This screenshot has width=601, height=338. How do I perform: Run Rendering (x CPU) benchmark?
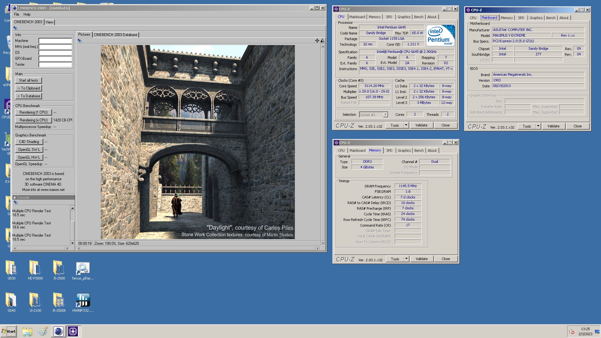pyautogui.click(x=33, y=120)
